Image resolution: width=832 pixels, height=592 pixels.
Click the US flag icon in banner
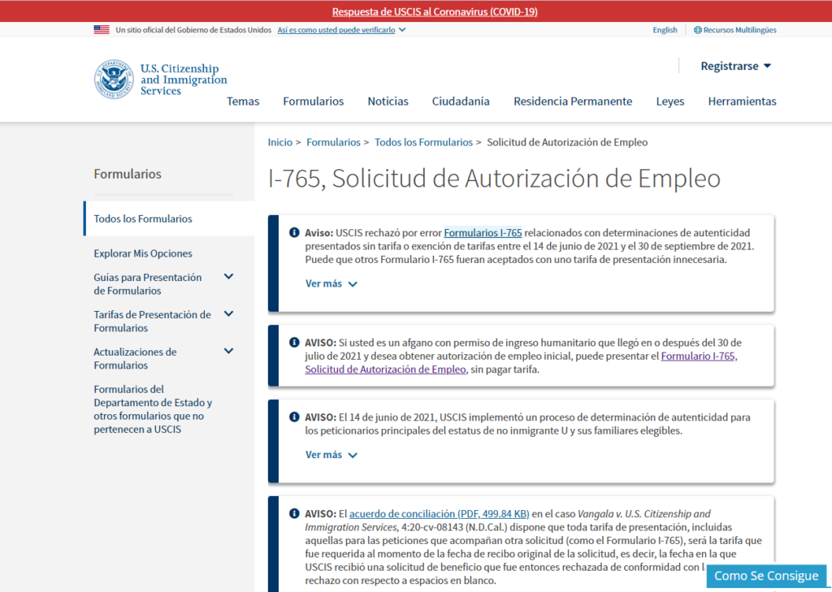102,30
